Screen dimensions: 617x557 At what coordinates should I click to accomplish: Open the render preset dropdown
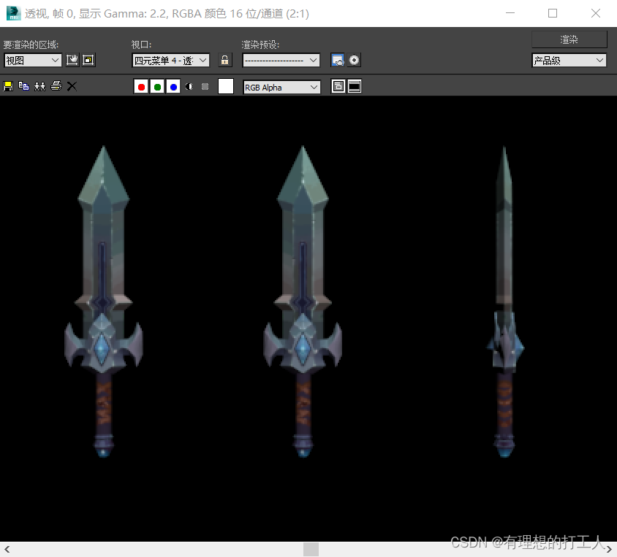coord(281,61)
